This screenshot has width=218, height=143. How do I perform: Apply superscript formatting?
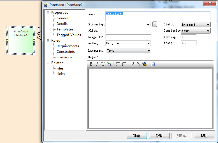point(133,64)
